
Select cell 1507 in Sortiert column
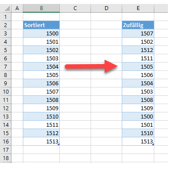click(41, 91)
